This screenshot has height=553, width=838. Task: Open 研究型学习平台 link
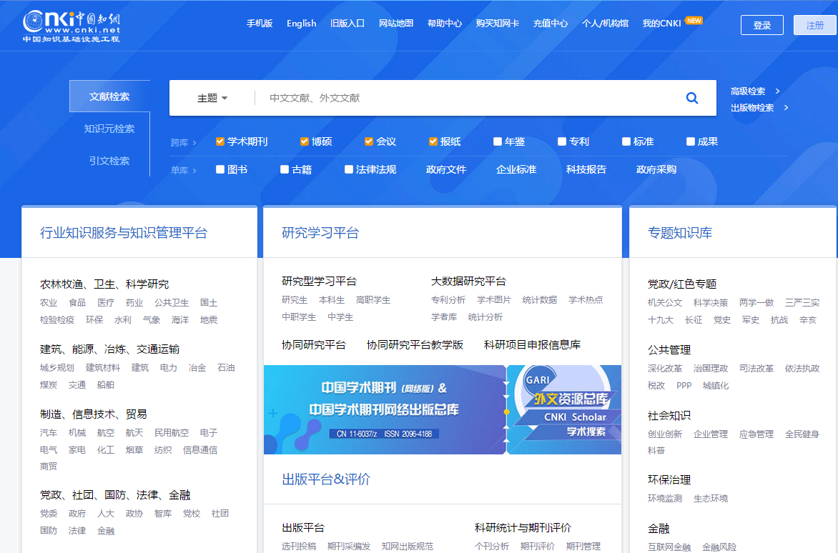click(319, 282)
